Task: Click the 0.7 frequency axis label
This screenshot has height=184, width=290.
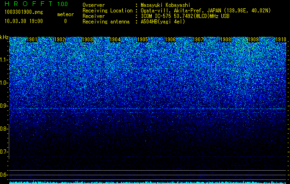Action: pos(4,152)
